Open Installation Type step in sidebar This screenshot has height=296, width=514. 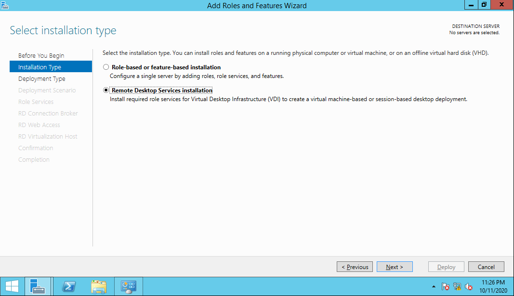(51, 67)
